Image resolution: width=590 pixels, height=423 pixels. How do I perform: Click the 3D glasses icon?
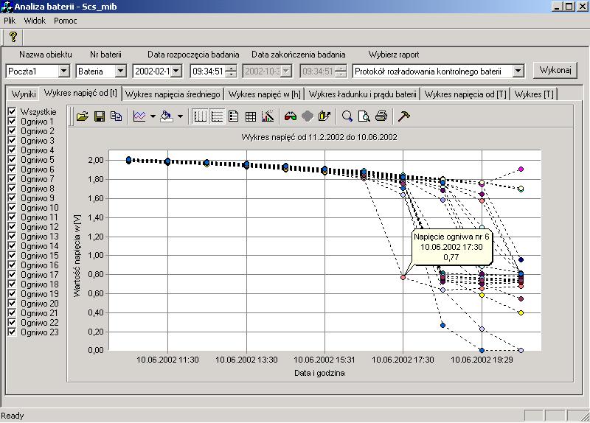(x=290, y=116)
